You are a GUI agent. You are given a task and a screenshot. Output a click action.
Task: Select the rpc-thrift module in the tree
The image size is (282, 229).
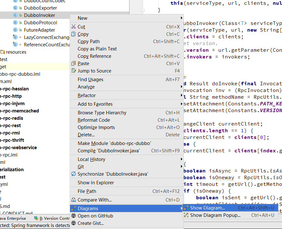[x=12, y=140]
